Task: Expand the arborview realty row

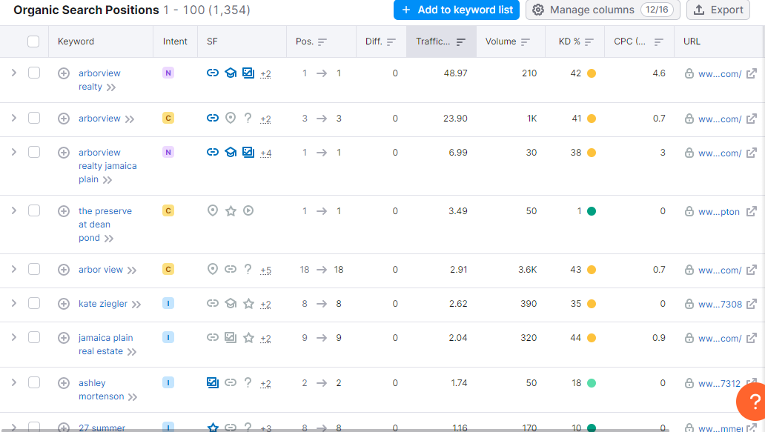Action: pos(13,73)
